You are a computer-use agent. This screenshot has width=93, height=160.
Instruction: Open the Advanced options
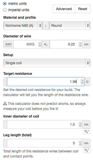click(64, 9)
